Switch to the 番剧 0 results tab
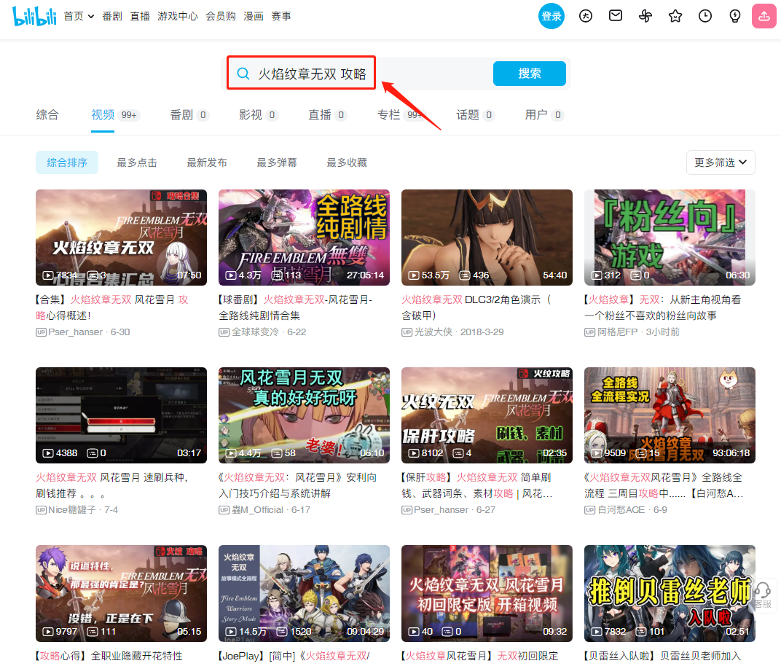Image resolution: width=781 pixels, height=666 pixels. coord(189,115)
